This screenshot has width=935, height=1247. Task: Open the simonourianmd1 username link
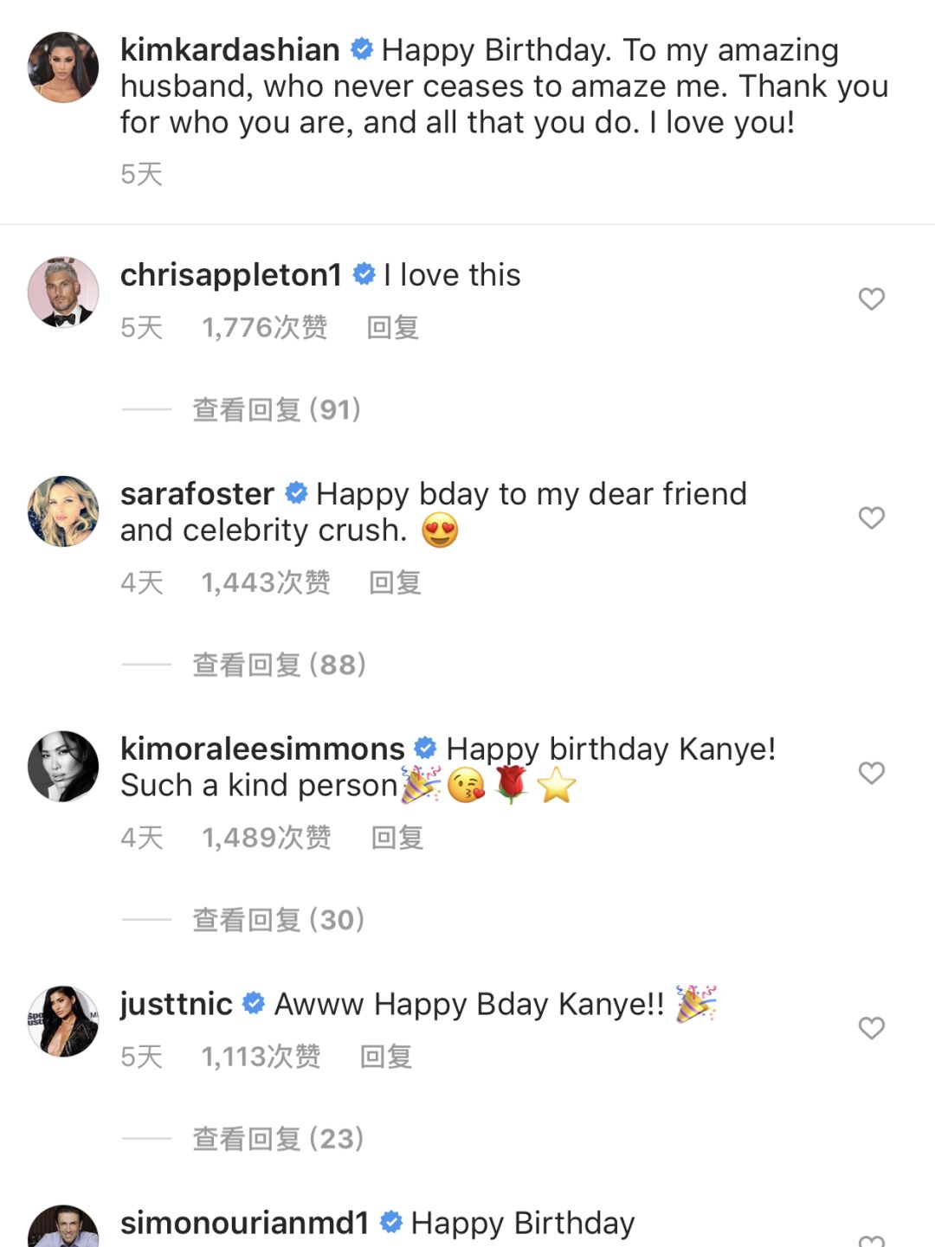(x=244, y=1223)
